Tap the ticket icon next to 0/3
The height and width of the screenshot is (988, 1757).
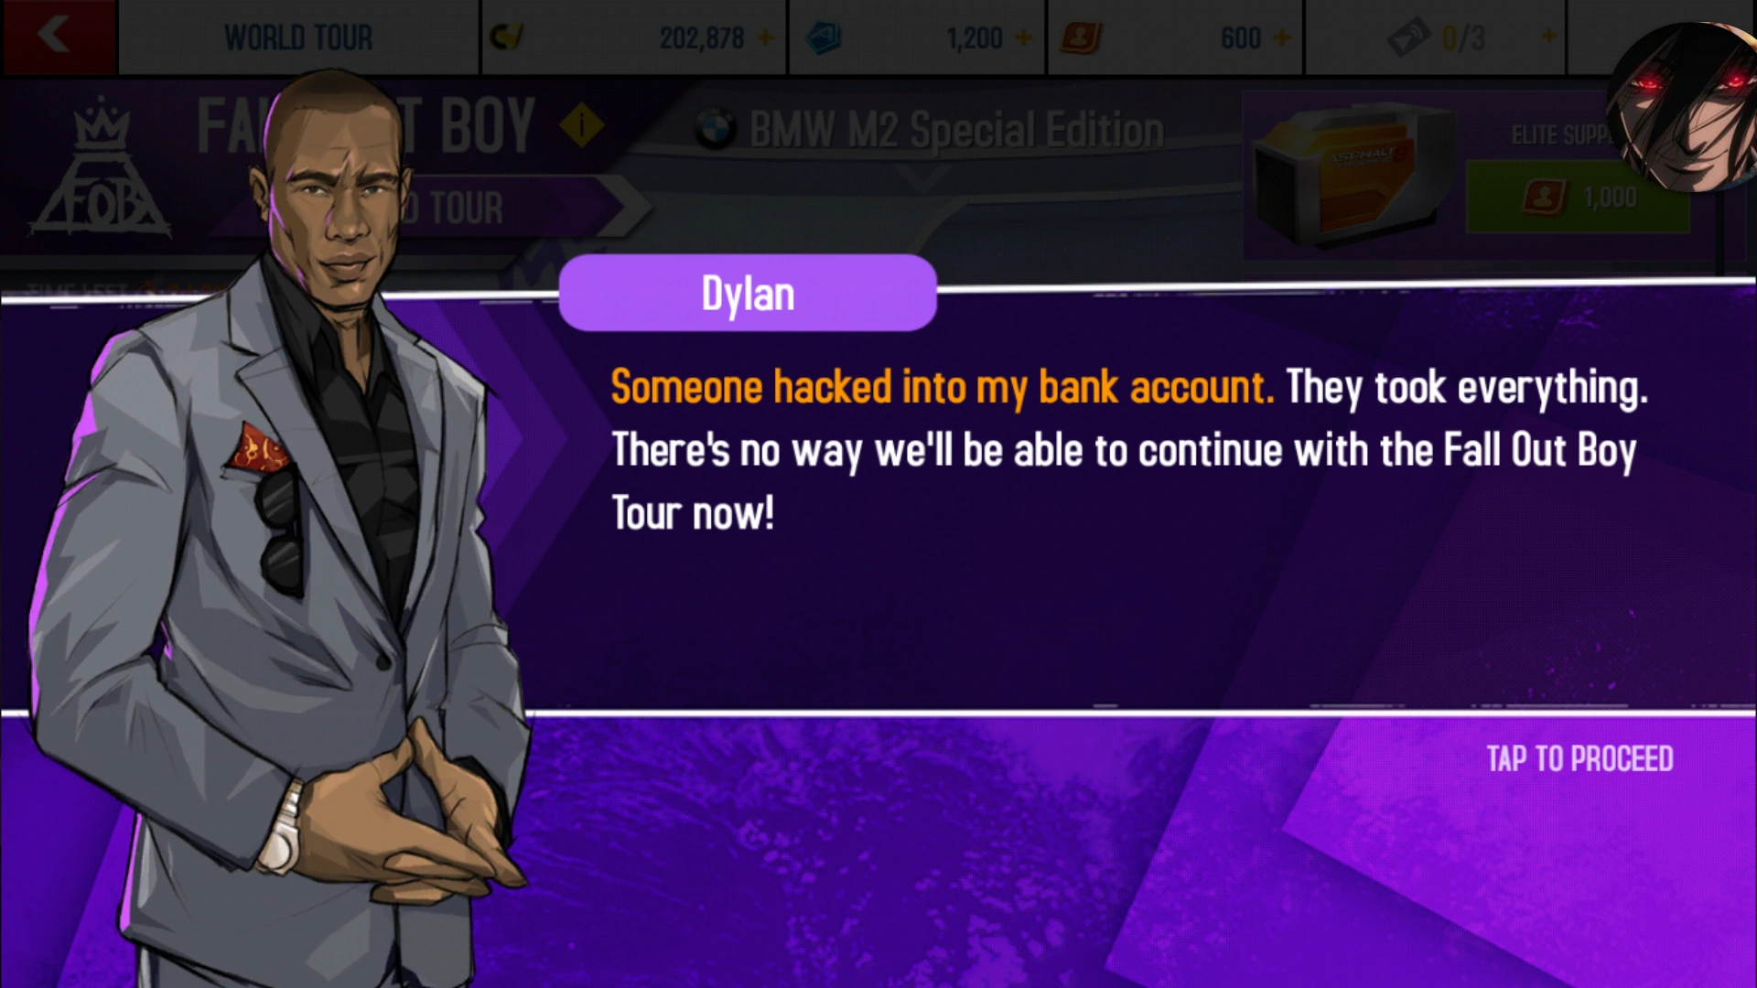tap(1409, 38)
